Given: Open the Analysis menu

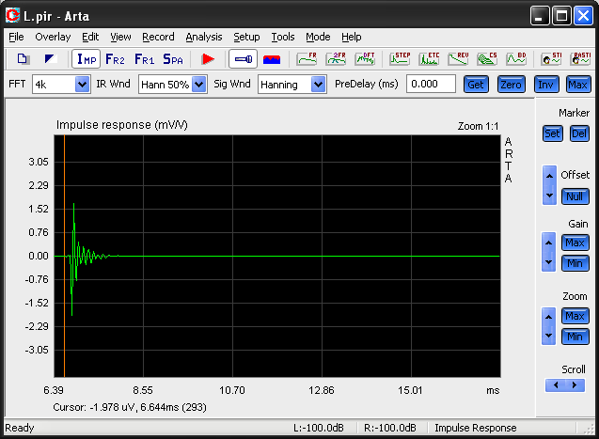Looking at the screenshot, I should point(204,37).
